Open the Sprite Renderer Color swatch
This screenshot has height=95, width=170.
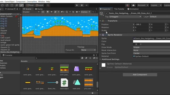(x=151, y=41)
